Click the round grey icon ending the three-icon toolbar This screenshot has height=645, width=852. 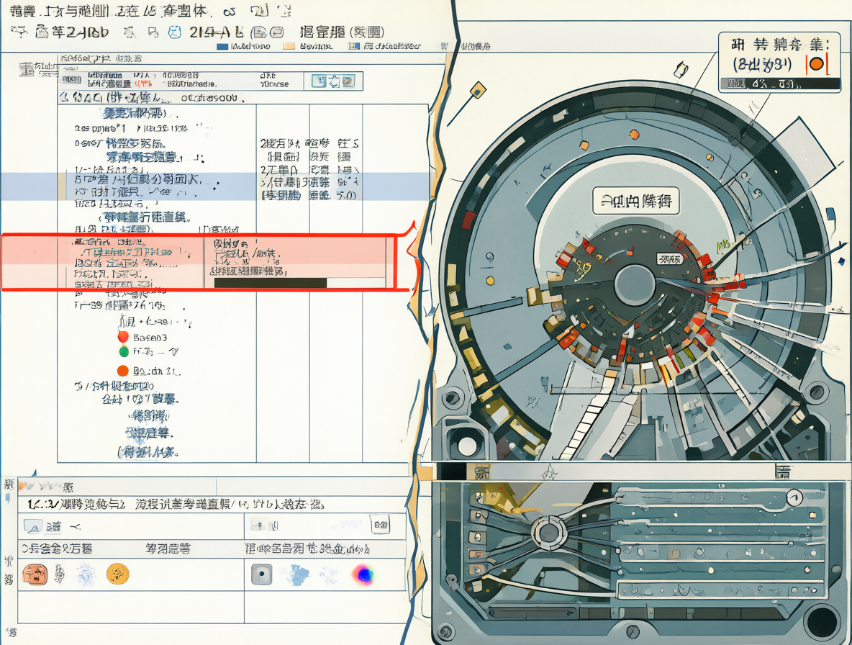pos(348,81)
